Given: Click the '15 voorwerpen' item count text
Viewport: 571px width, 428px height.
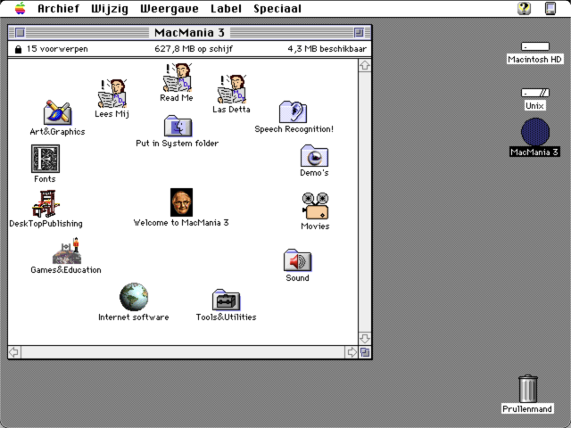Looking at the screenshot, I should pyautogui.click(x=57, y=49).
